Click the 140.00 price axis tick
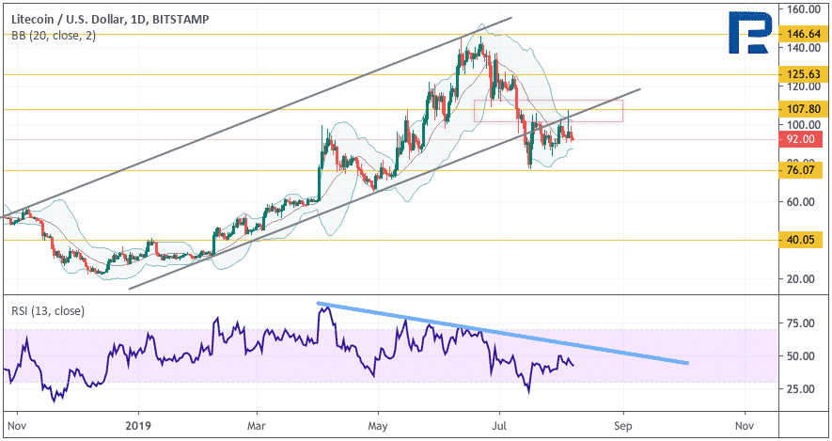Screen dimensions: 832x441 coord(804,48)
